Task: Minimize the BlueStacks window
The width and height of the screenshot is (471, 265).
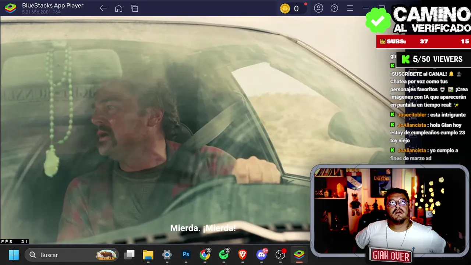Action: point(366,8)
